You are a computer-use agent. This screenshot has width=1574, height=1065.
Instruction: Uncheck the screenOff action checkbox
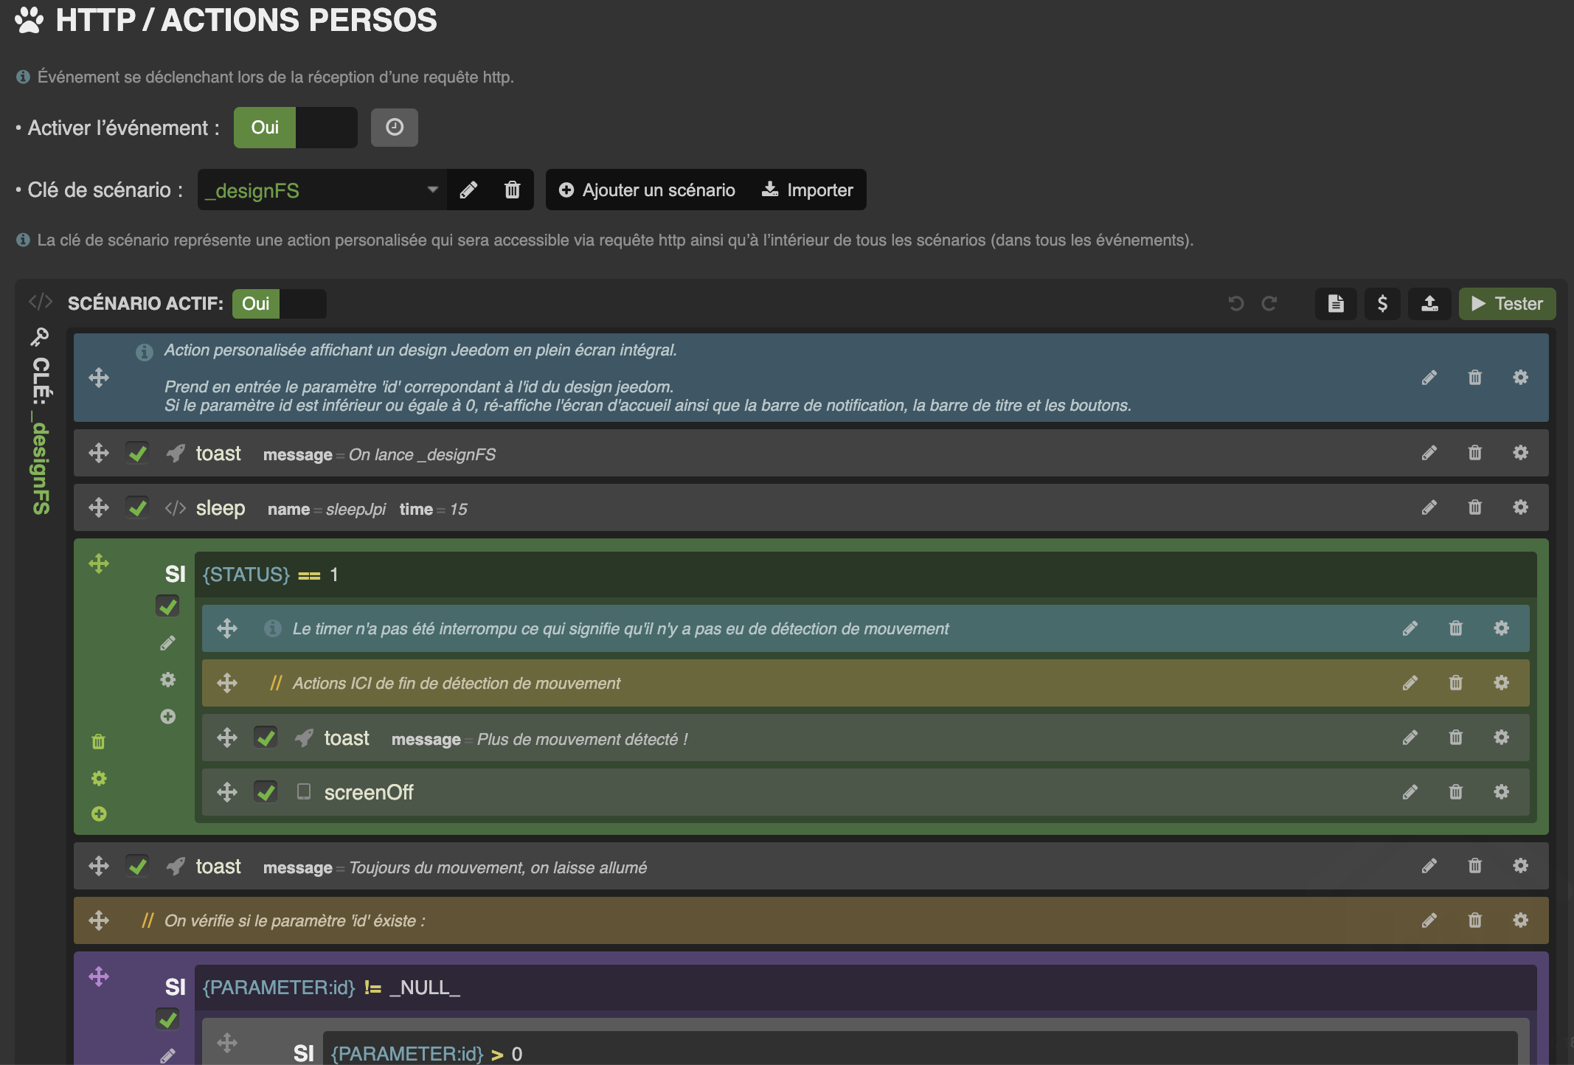point(266,792)
